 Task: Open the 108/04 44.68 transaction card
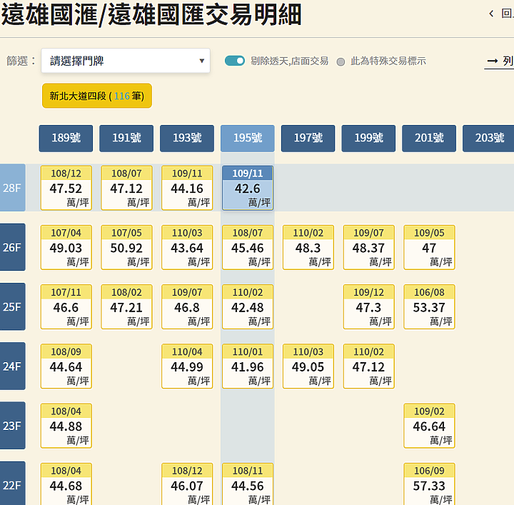[66, 484]
